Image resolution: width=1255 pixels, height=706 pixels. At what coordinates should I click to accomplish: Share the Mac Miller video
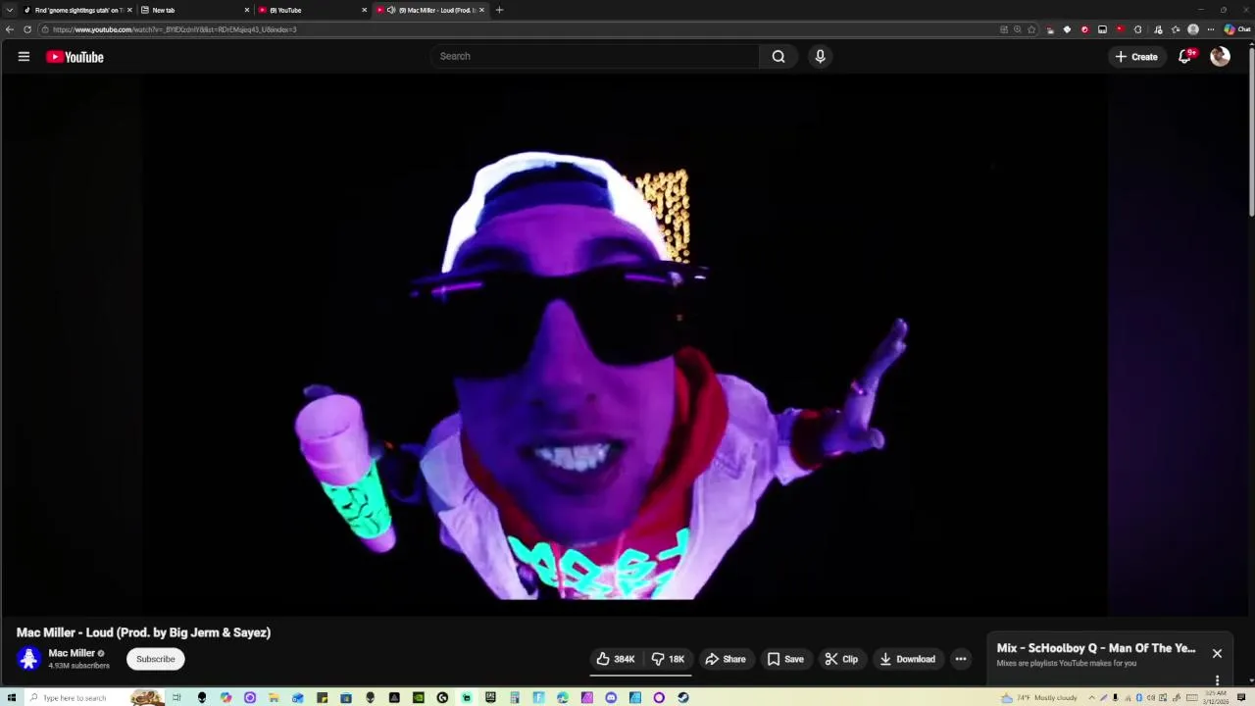(726, 659)
